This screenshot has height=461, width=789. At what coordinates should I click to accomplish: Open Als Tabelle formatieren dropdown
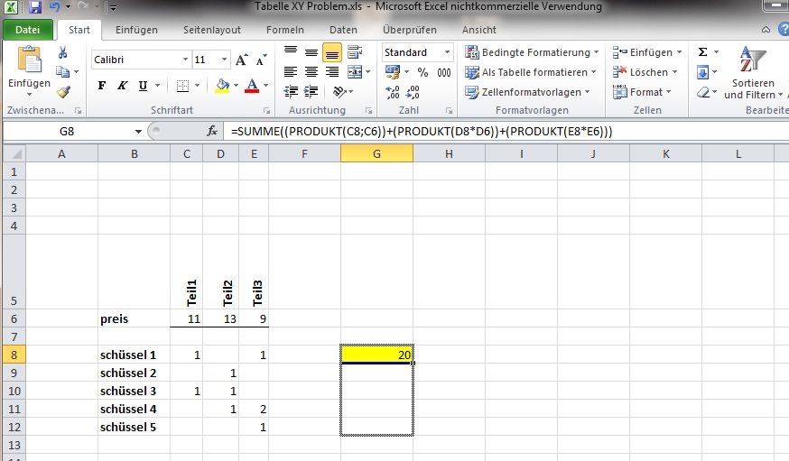(530, 72)
